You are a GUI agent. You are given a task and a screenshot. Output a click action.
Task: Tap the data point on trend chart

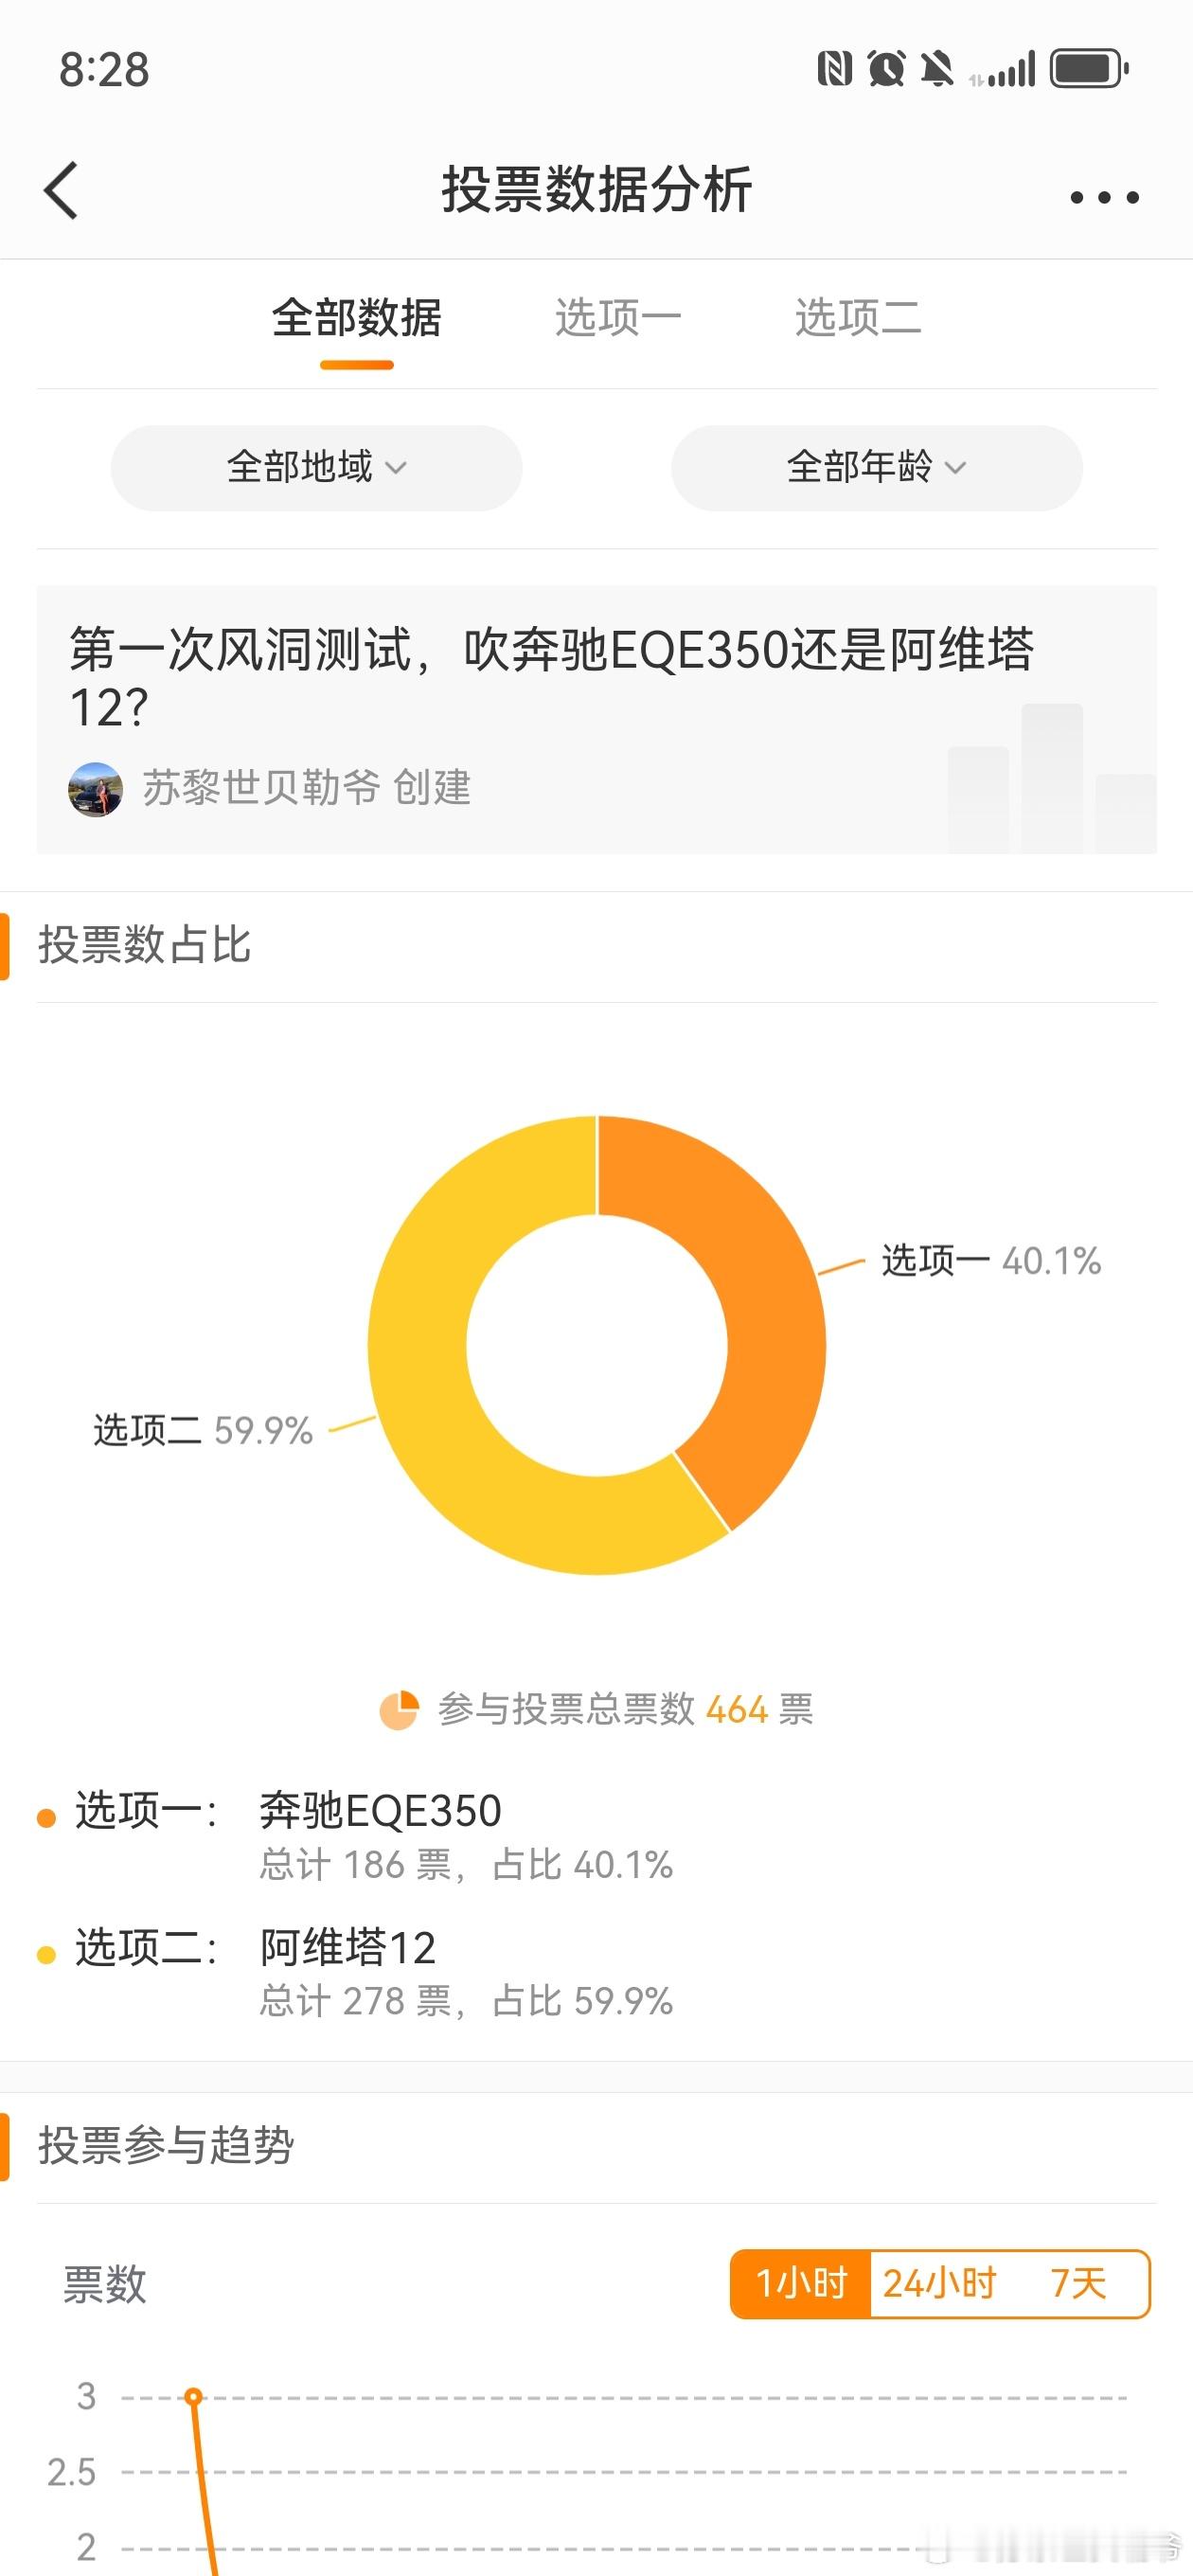(x=194, y=2397)
